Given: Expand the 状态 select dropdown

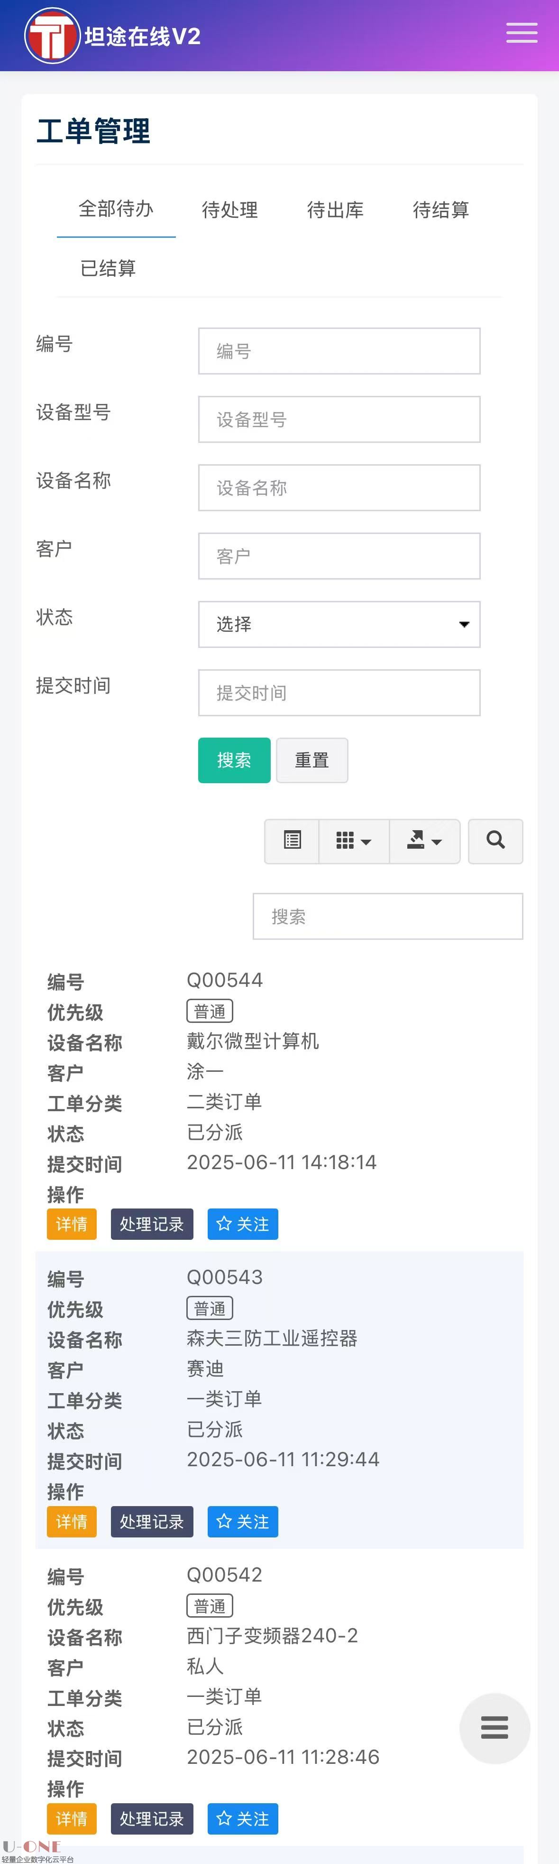Looking at the screenshot, I should [339, 625].
